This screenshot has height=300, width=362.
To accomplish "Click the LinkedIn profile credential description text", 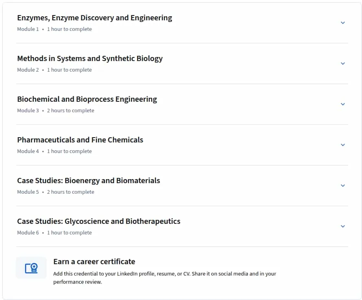I will [x=165, y=278].
